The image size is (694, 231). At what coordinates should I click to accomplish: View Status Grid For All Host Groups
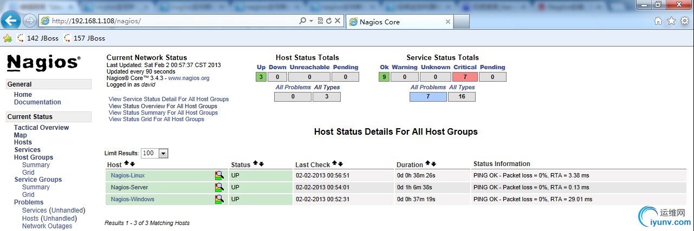point(156,120)
